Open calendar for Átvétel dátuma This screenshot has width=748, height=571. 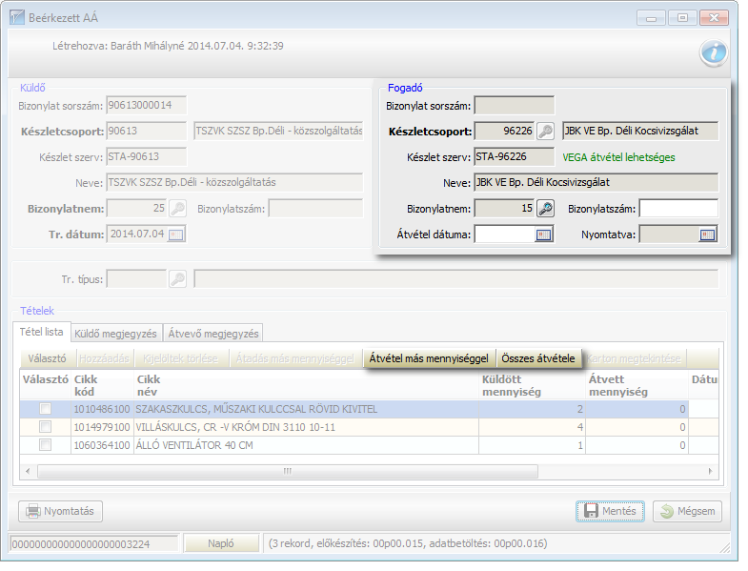543,235
